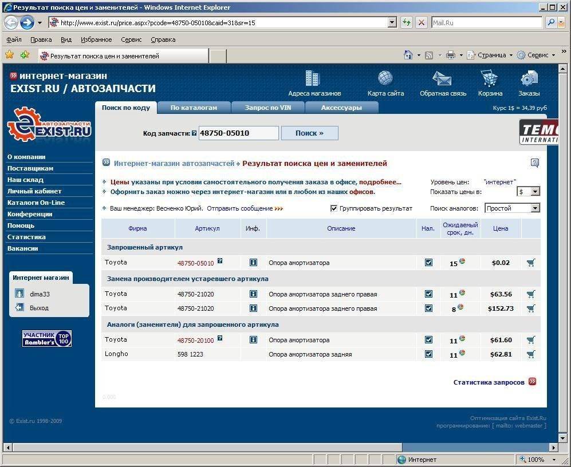Click the Карта сайта globe icon
Viewport: 571px width, 467px height.
385,79
